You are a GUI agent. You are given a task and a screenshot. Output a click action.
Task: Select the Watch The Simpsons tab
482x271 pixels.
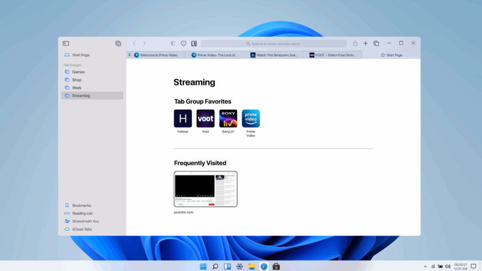(275, 55)
